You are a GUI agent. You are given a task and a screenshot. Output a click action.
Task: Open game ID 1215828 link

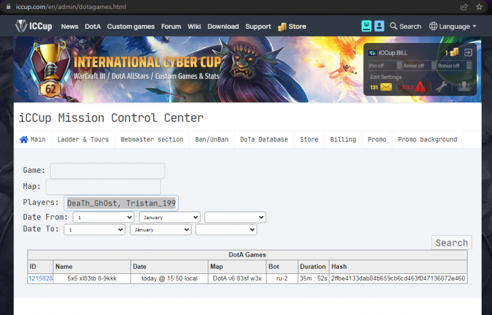(40, 279)
